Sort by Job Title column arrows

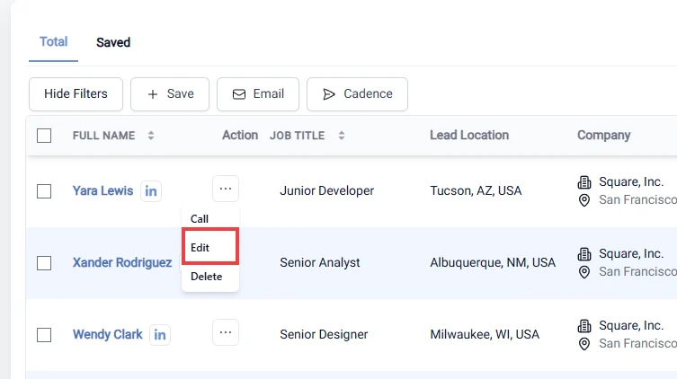[x=342, y=136]
